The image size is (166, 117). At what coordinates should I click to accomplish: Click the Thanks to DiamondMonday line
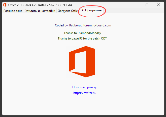pos(82,33)
